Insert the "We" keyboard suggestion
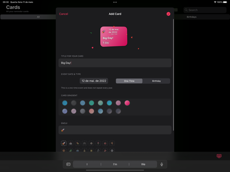Viewport: 230px width, 172px height. [143, 164]
